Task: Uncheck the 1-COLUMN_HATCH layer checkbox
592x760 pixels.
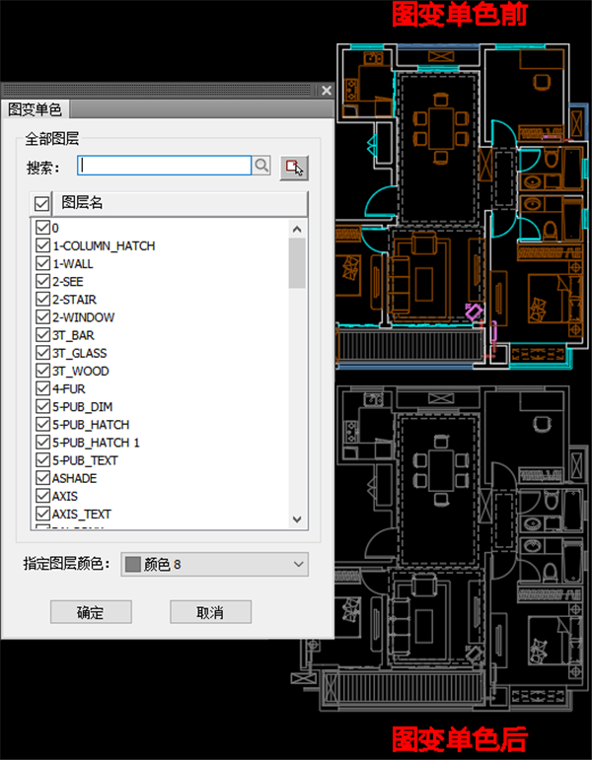Action: pyautogui.click(x=42, y=245)
